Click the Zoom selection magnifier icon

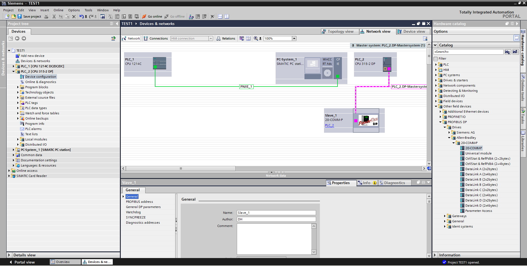(256, 38)
